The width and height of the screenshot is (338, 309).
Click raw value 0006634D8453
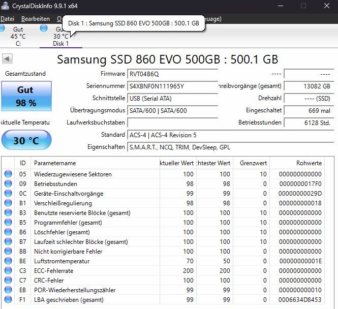[x=300, y=300]
